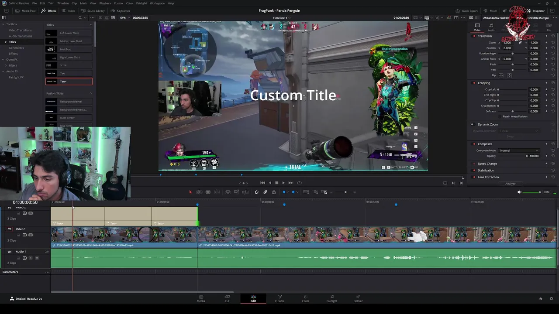
Task: Jump to the first frame button
Action: click(262, 183)
